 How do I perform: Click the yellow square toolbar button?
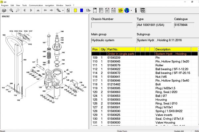point(75,10)
